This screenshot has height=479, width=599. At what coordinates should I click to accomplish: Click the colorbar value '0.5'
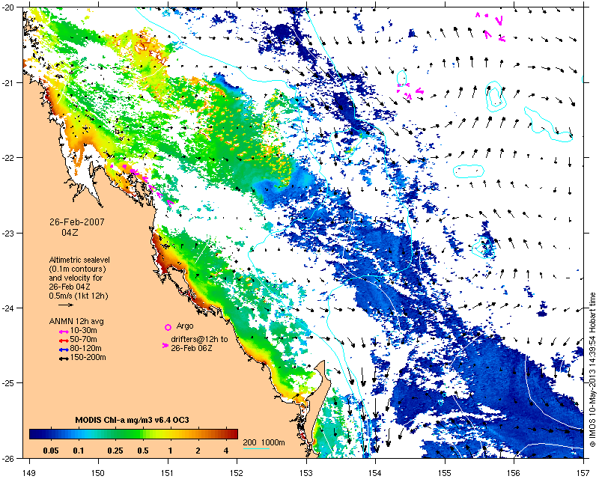[142, 451]
